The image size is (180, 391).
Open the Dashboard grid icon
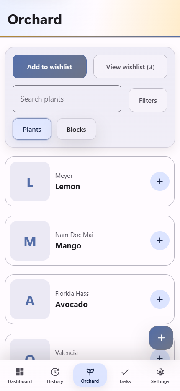point(20,372)
